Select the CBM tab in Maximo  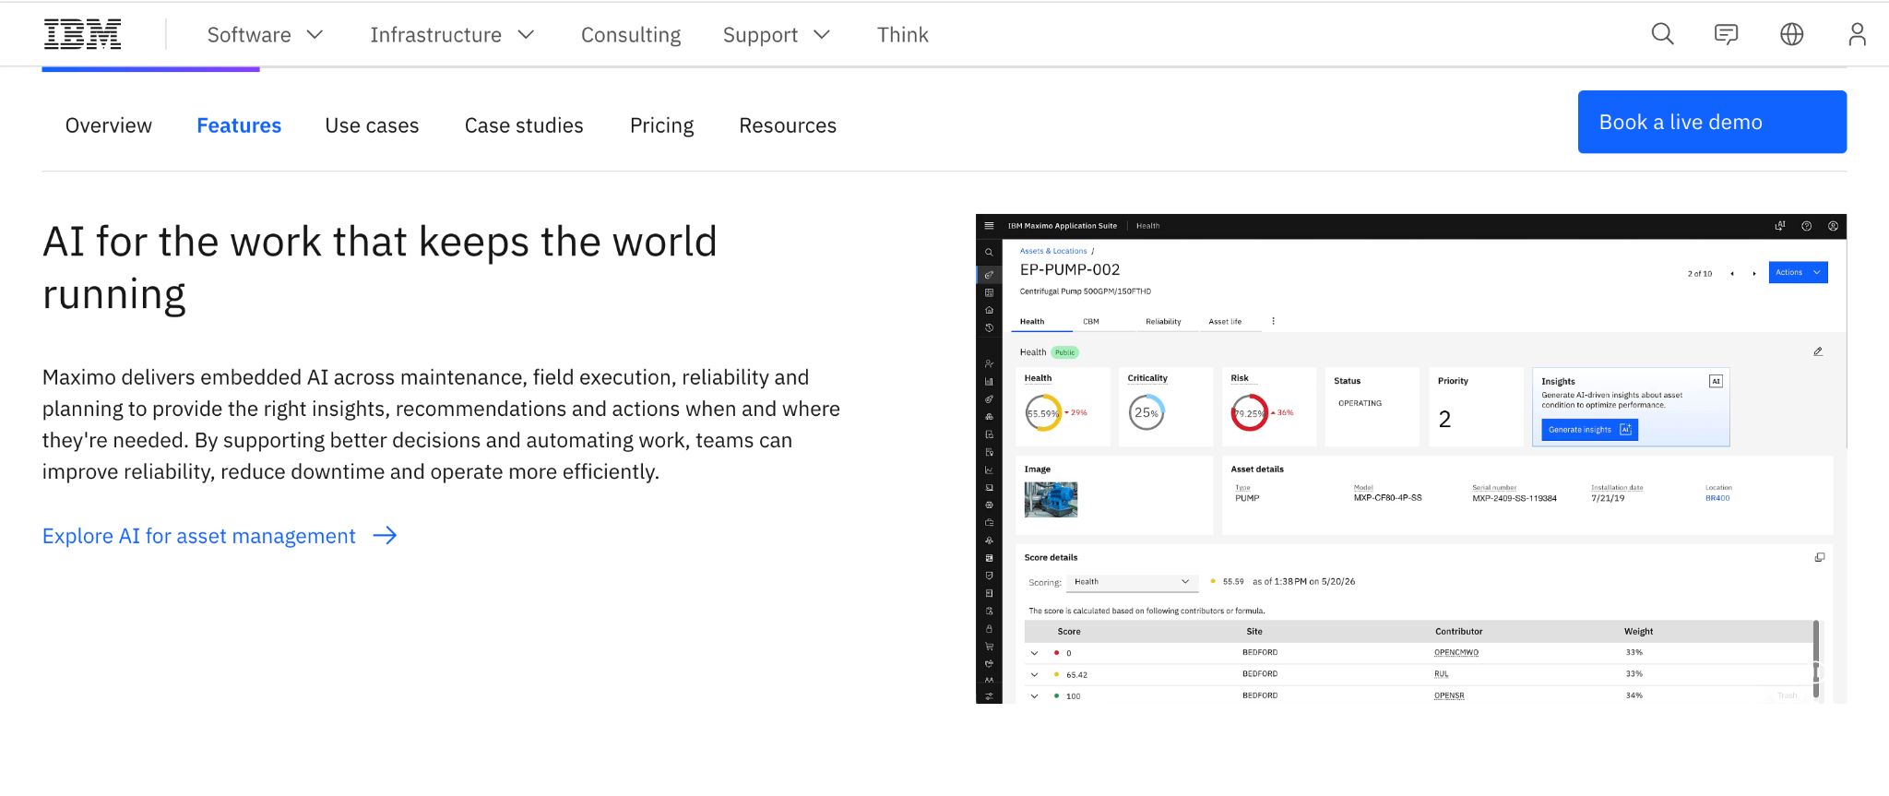(x=1091, y=322)
